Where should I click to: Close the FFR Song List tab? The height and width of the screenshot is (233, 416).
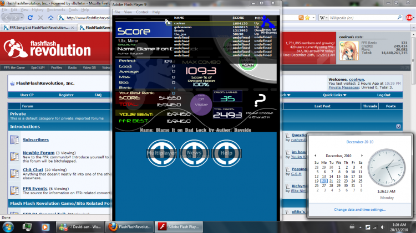pyautogui.click(x=73, y=28)
